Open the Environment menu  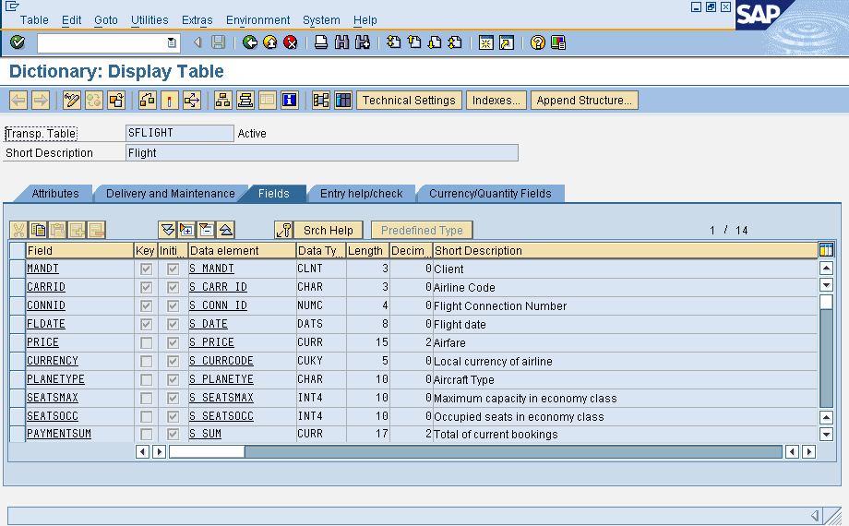257,20
